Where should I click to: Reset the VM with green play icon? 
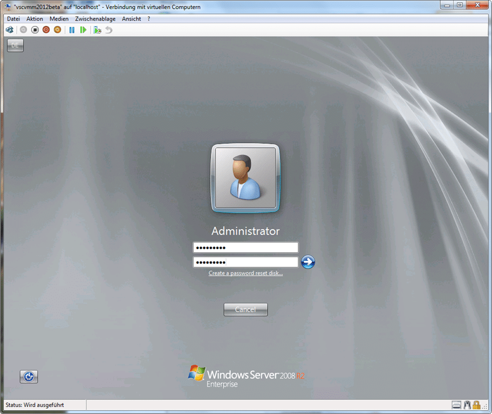(x=83, y=30)
